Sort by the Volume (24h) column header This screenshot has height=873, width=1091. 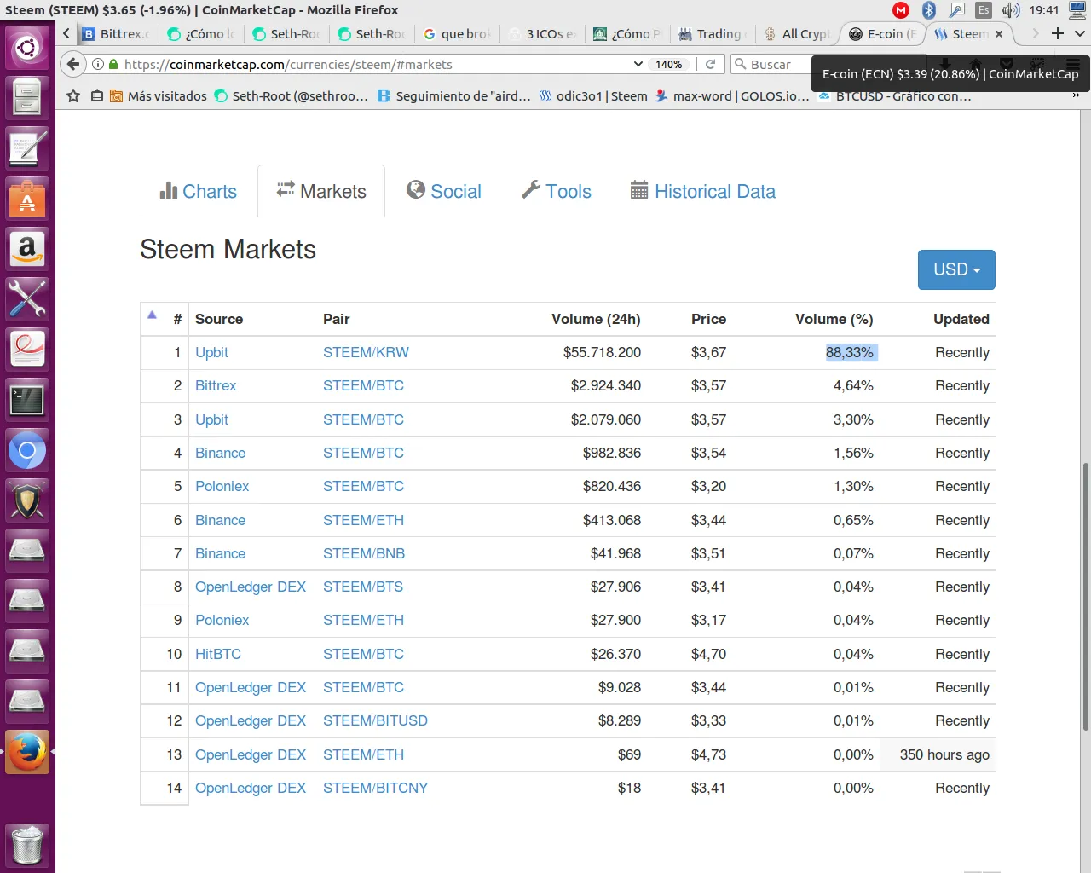596,319
